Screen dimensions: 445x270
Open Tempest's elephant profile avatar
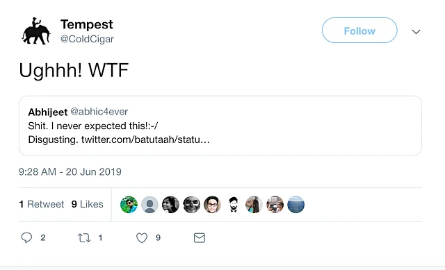click(36, 31)
